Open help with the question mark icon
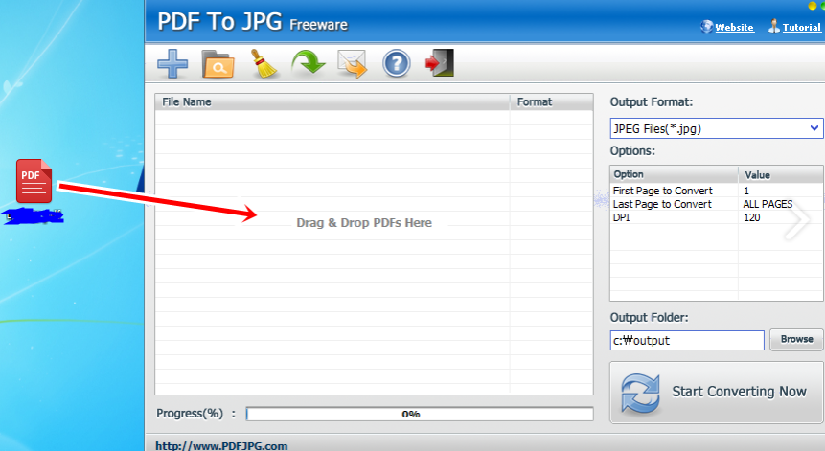Screen dimensions: 825x451 click(396, 63)
